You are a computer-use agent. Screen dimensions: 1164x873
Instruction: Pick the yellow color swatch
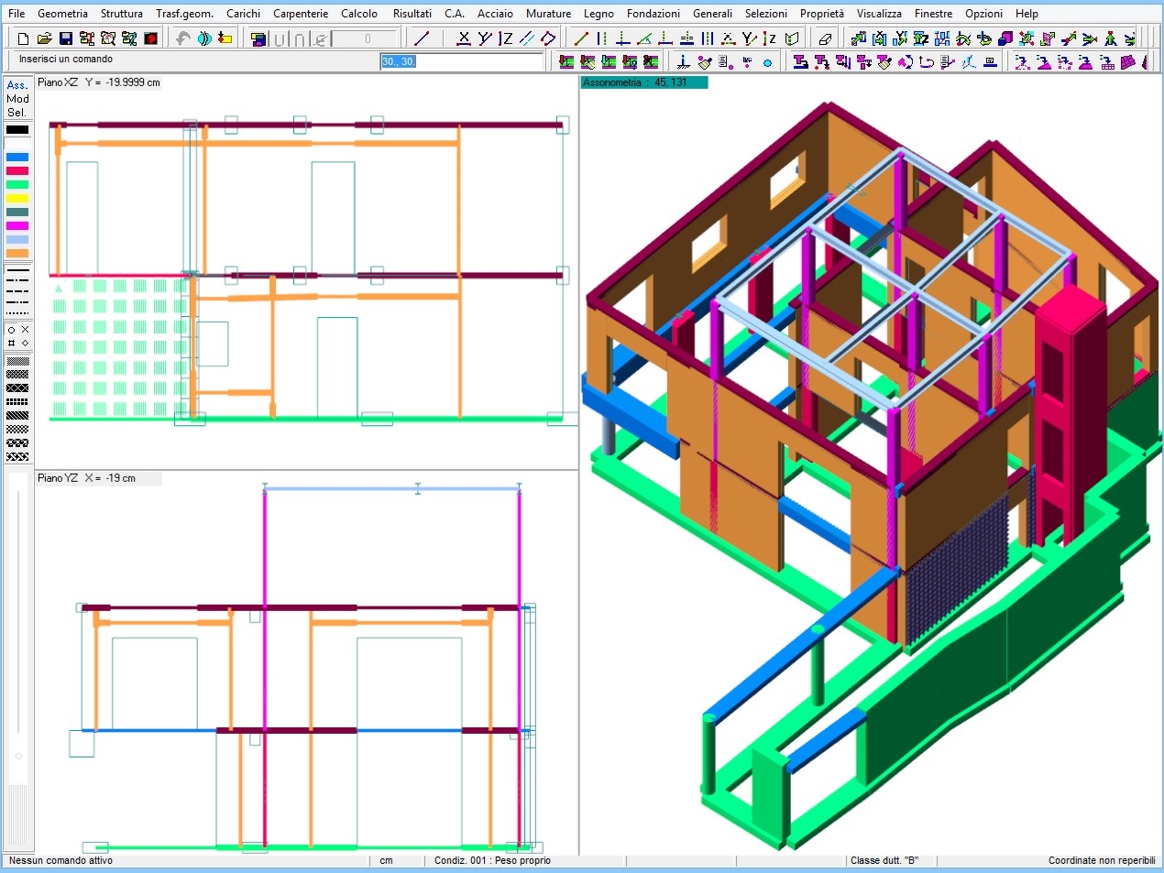[x=17, y=199]
